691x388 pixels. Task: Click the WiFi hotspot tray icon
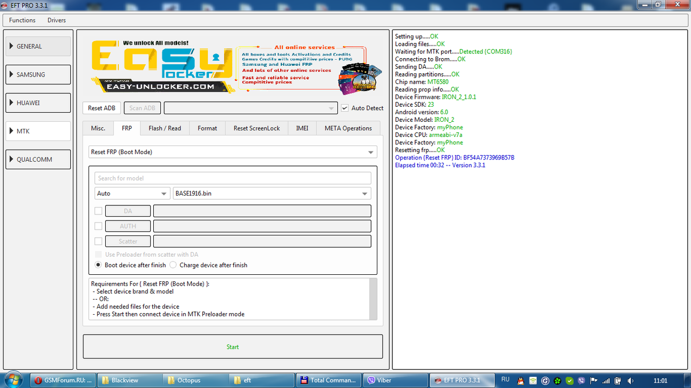[x=533, y=380]
